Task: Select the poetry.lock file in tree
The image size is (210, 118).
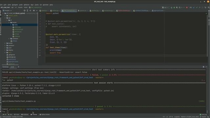Action: tap(11, 59)
